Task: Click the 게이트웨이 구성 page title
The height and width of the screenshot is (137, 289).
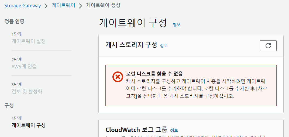Action: 133,23
